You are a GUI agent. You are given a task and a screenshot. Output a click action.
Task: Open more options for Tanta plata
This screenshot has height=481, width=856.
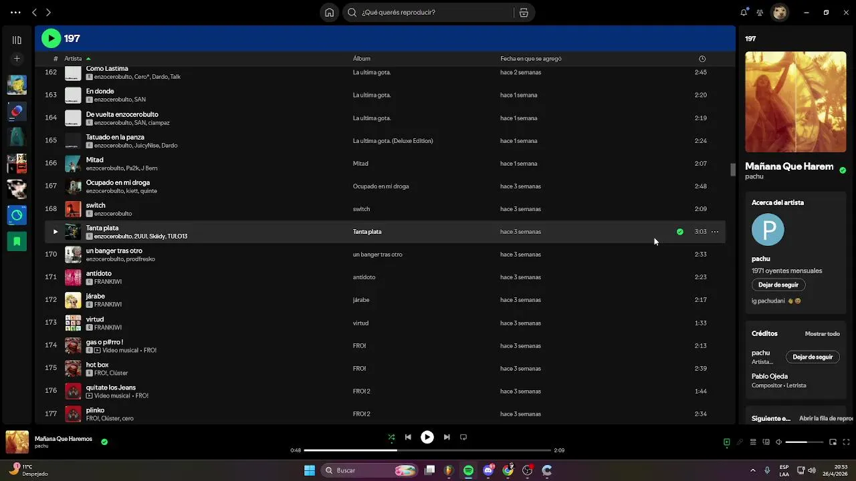pyautogui.click(x=715, y=232)
